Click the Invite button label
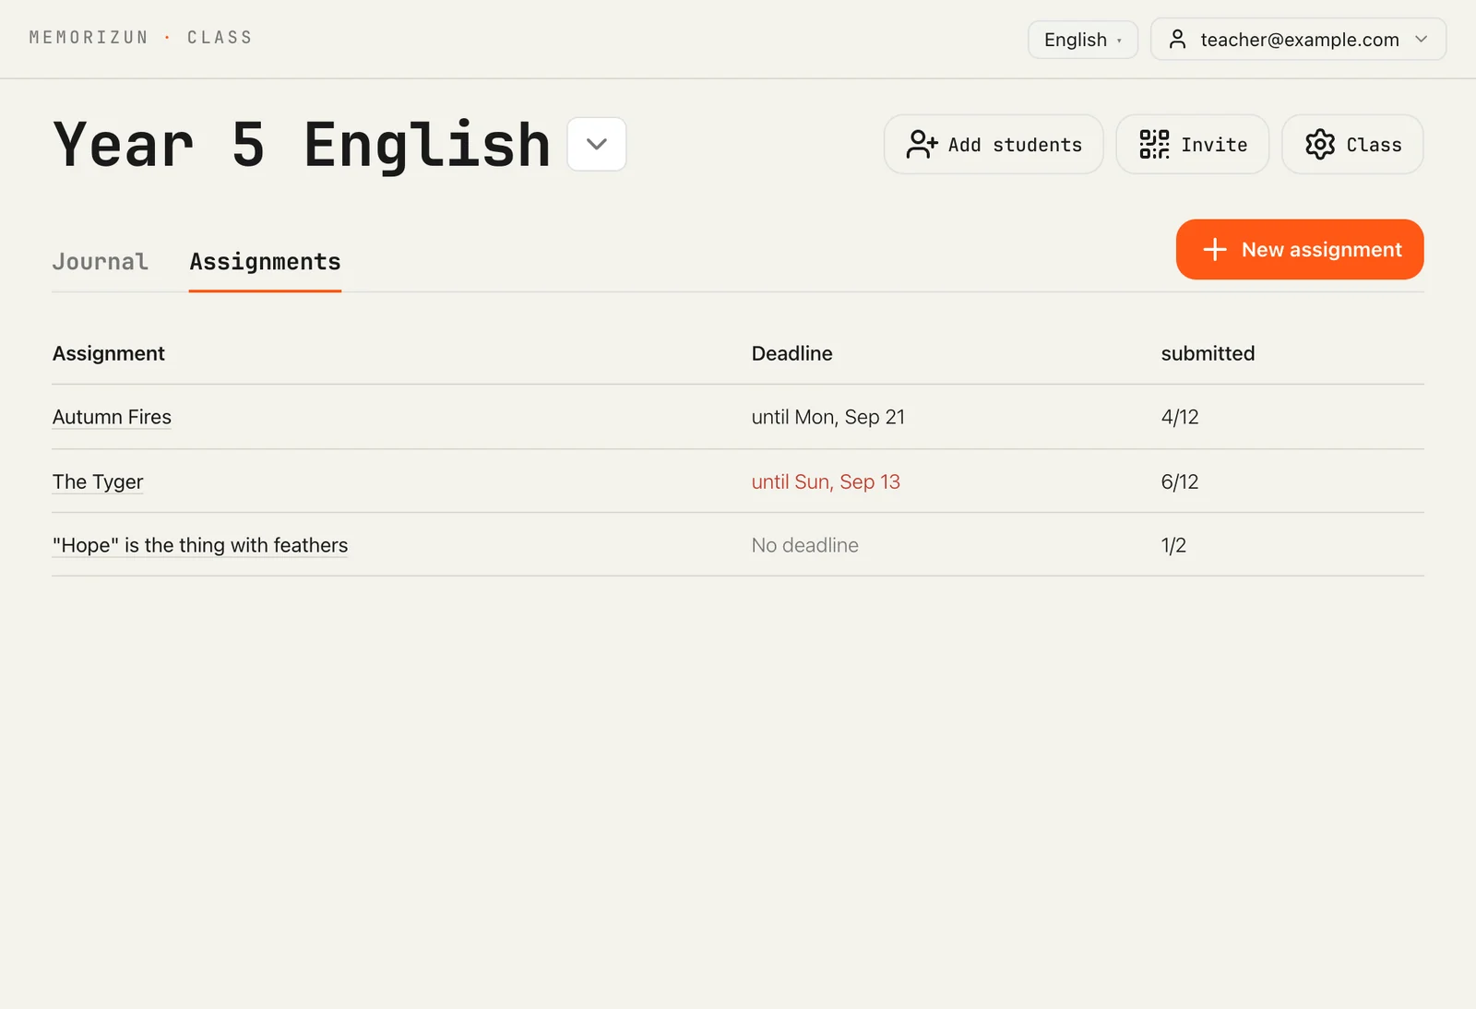This screenshot has width=1476, height=1009. coord(1214,145)
